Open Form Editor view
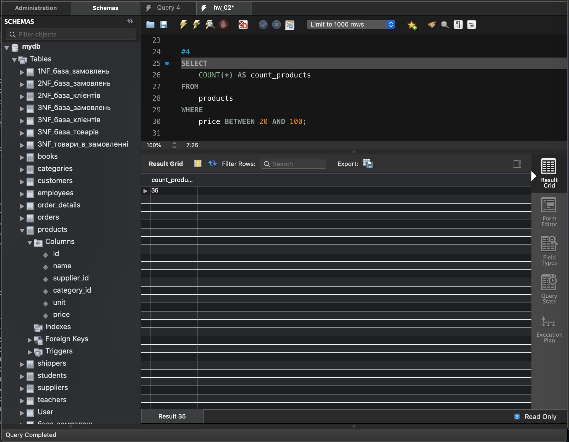This screenshot has width=569, height=442. tap(549, 212)
